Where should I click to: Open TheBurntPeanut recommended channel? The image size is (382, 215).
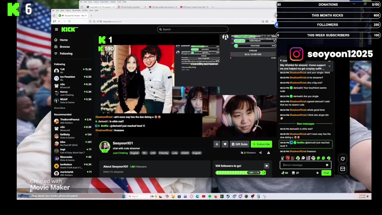coord(73,121)
